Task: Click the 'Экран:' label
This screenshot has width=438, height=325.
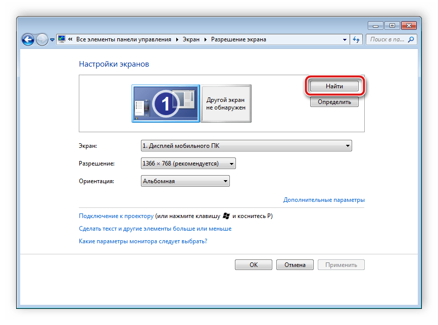Action: [88, 146]
